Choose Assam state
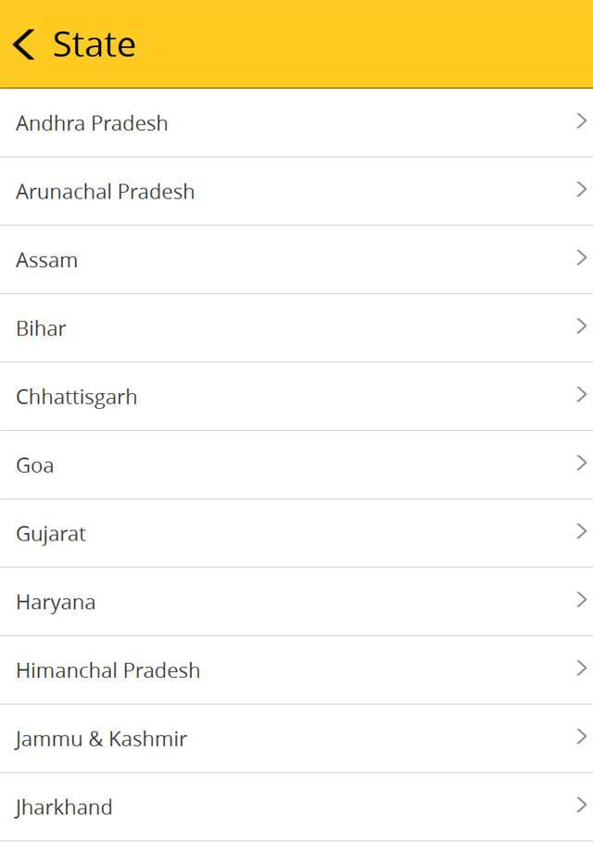593x853 pixels. (46, 261)
